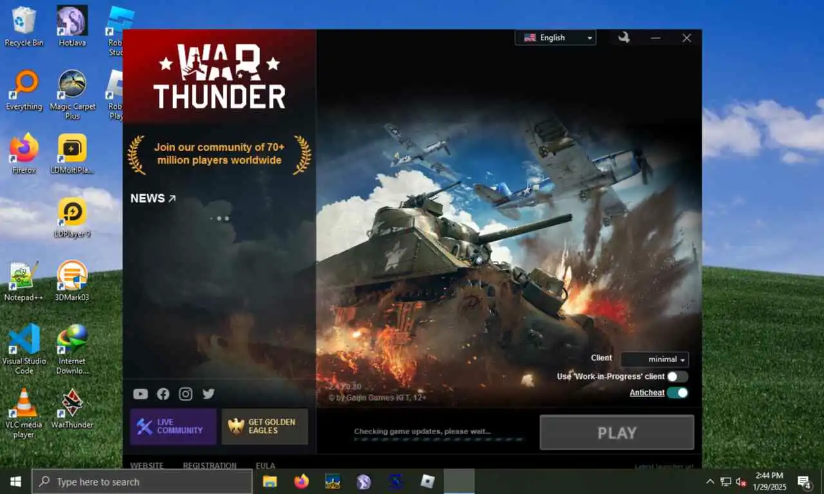The height and width of the screenshot is (494, 824).
Task: Click the 'Checking game updates, please wait...' status text
Action: (x=422, y=431)
